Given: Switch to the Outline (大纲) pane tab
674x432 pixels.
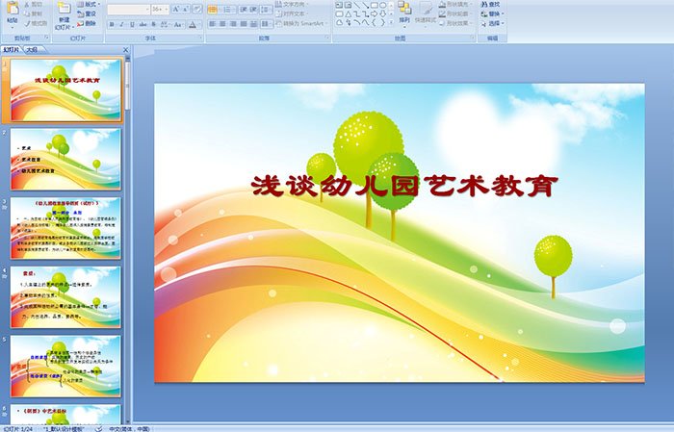Looking at the screenshot, I should [x=32, y=50].
